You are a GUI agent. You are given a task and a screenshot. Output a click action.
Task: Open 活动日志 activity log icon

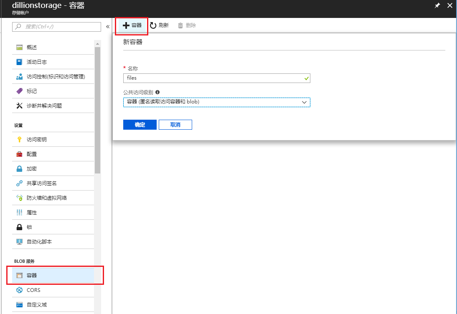tap(19, 62)
